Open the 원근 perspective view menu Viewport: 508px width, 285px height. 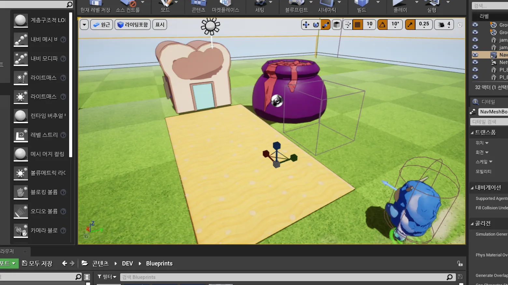pos(102,25)
